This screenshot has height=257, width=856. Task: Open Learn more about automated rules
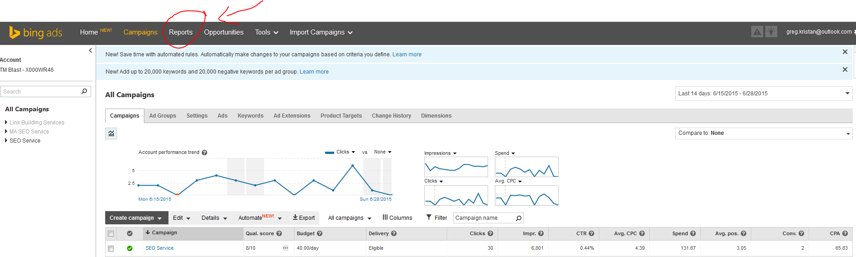407,54
